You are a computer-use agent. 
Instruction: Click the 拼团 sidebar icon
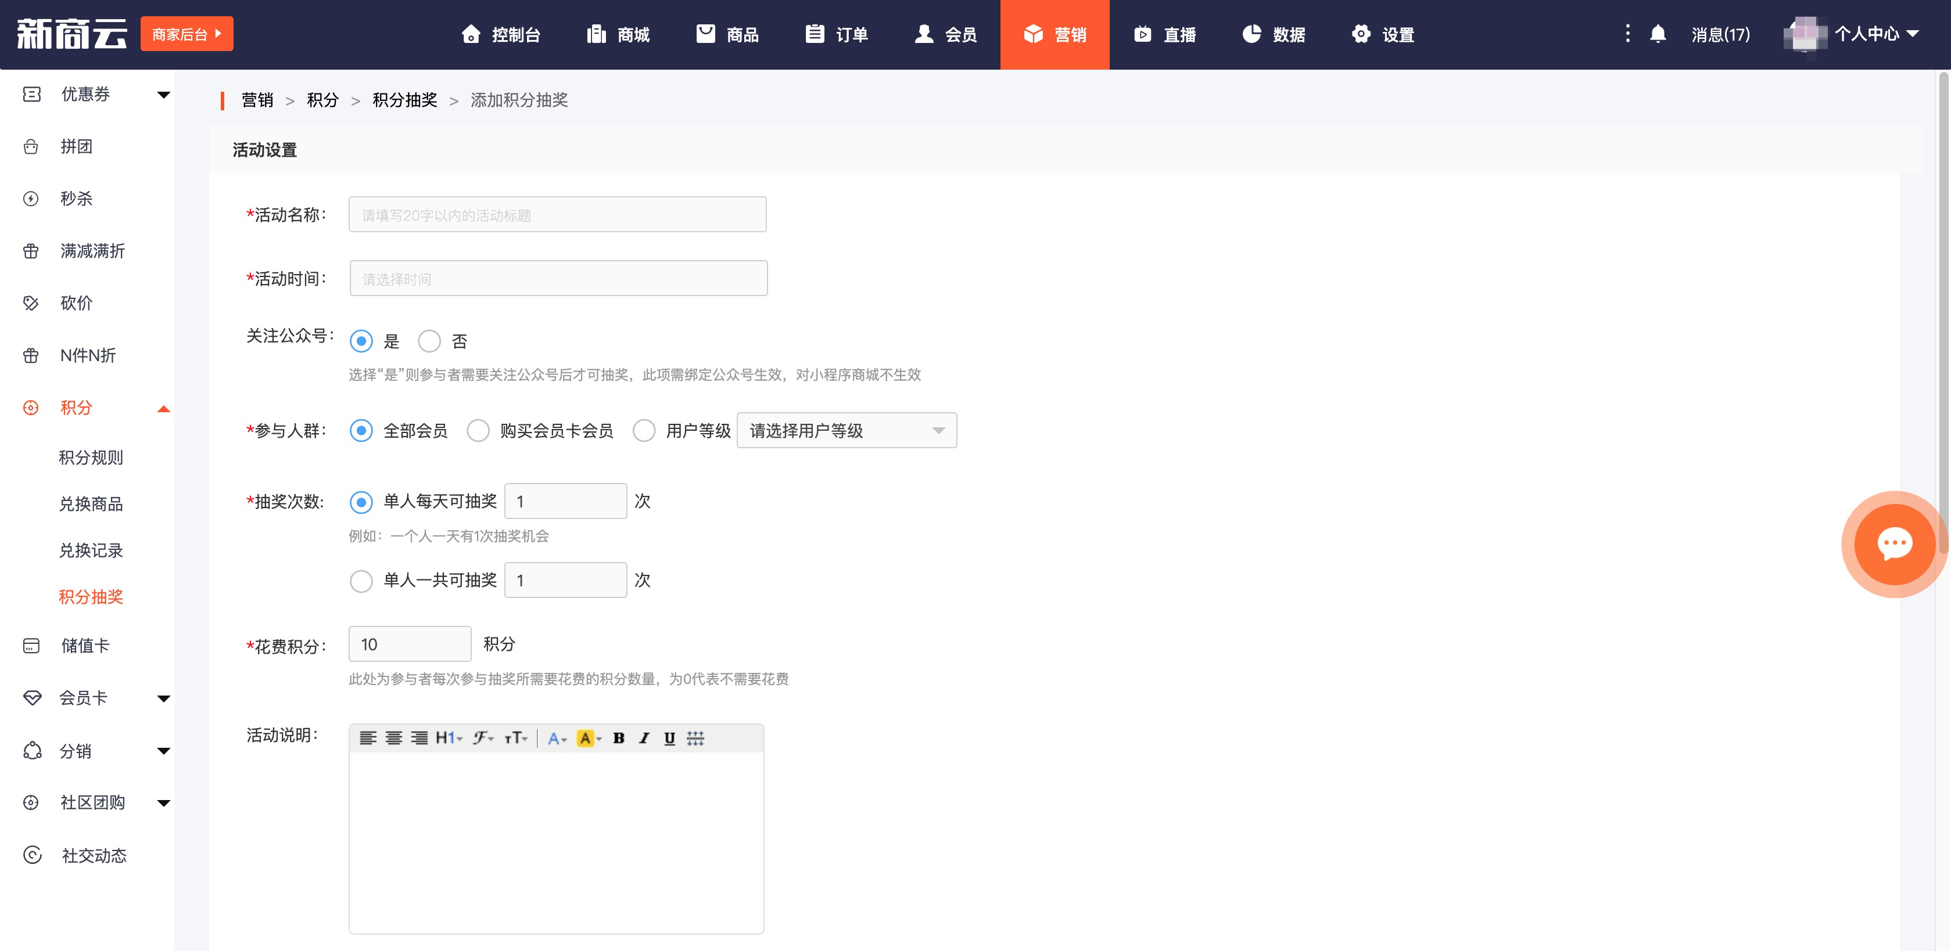pos(31,146)
